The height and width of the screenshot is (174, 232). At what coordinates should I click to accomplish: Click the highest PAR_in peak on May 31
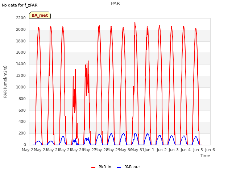(135, 22)
